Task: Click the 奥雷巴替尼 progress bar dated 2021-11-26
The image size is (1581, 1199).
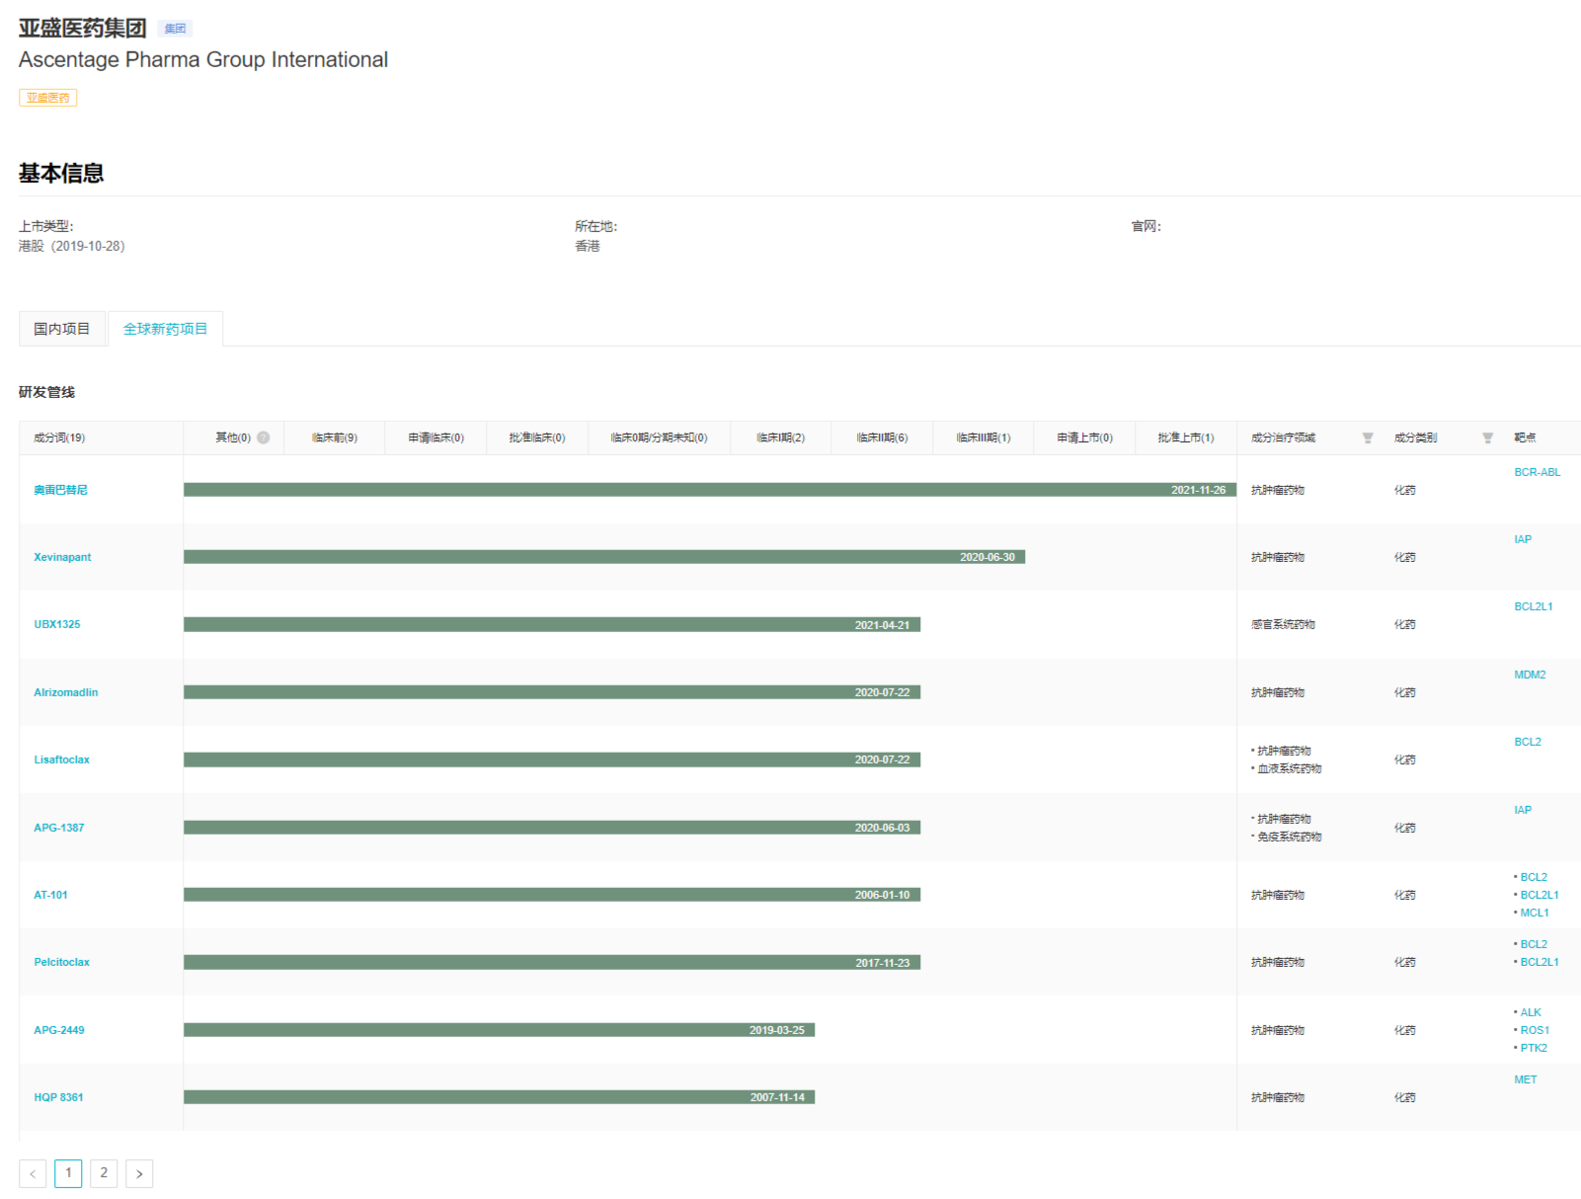Action: point(710,490)
